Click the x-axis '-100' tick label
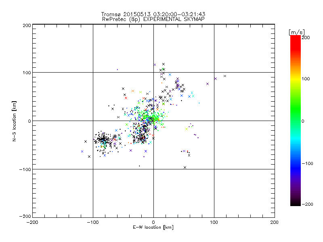This screenshot has height=242, width=323. tap(93, 223)
